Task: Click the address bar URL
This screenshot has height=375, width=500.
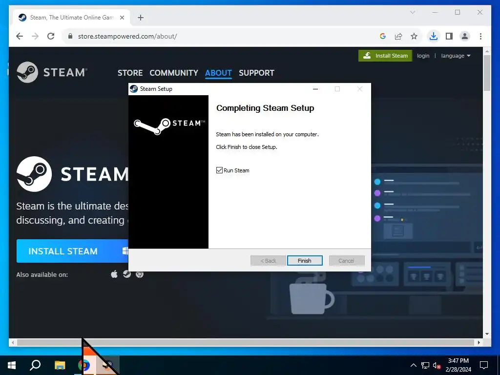Action: pyautogui.click(x=127, y=36)
